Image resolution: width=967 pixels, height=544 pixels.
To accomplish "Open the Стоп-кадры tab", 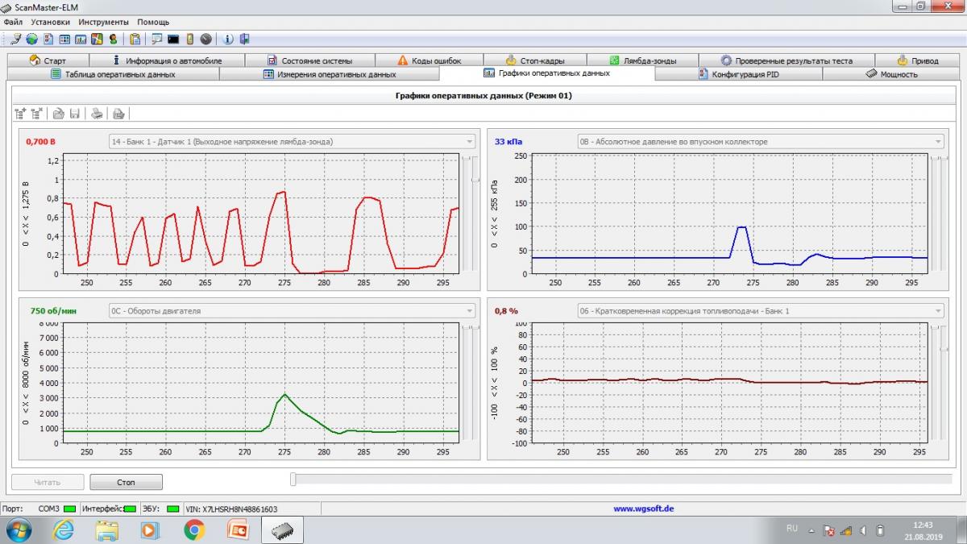I will [535, 60].
